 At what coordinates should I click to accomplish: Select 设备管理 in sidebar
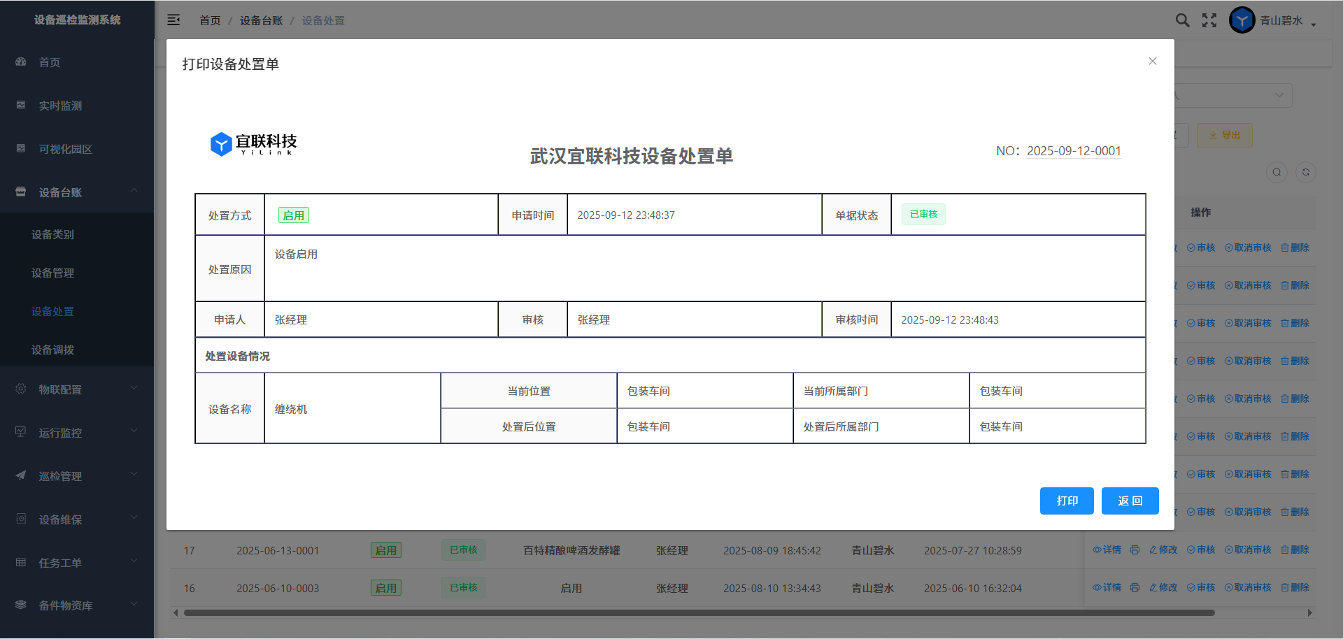coord(52,273)
